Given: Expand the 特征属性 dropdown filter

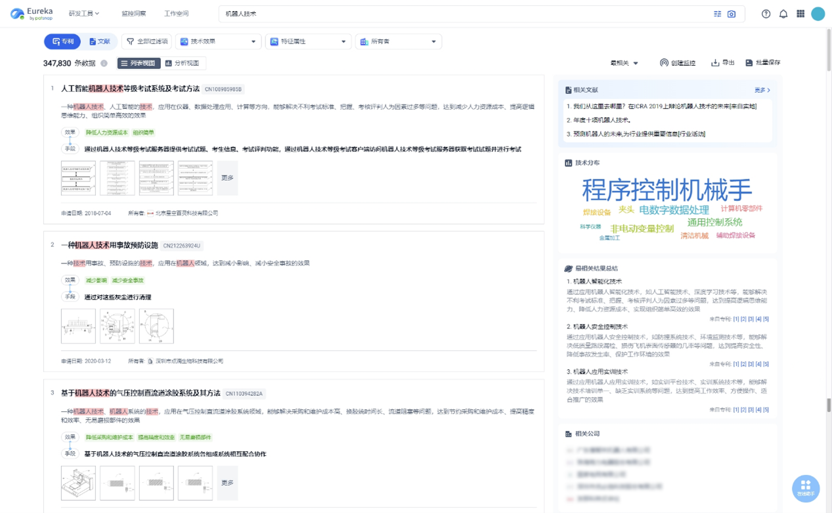Looking at the screenshot, I should coord(308,41).
